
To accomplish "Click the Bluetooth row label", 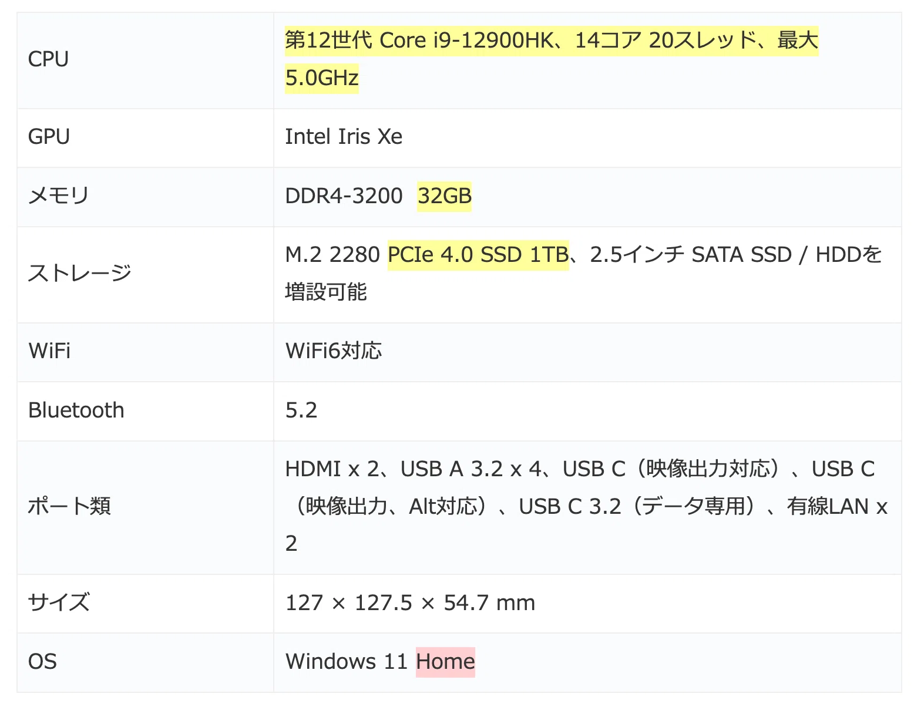I will (x=76, y=410).
